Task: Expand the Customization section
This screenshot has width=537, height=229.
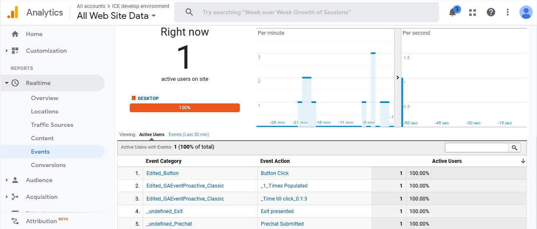Action: pyautogui.click(x=7, y=51)
